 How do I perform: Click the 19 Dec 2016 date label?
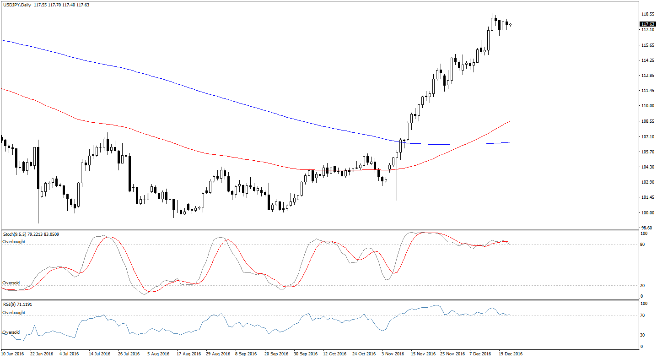510,354
